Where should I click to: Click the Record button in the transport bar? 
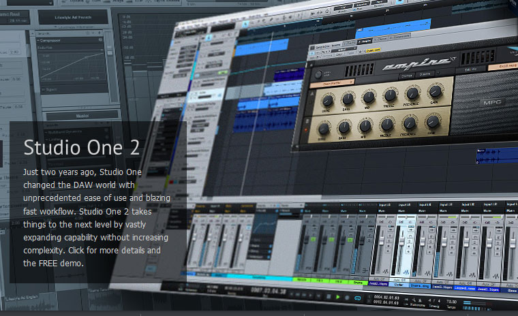[347, 297]
